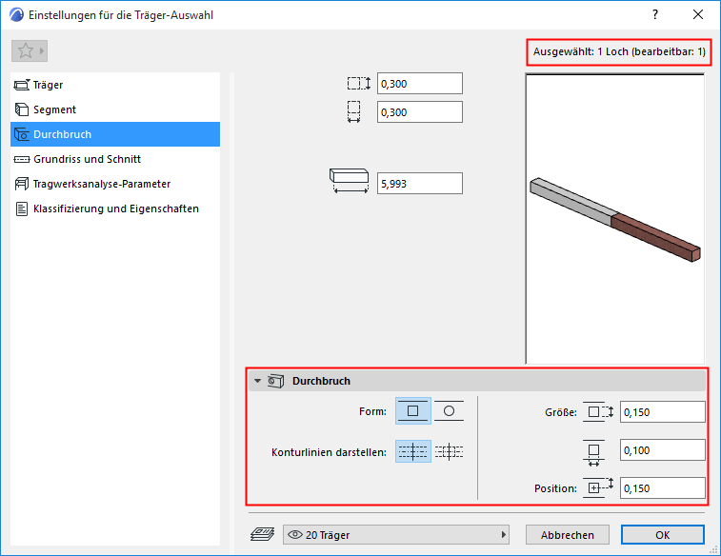Click 'Konturlinien darstellen:' label
The image size is (721, 556).
pos(329,452)
